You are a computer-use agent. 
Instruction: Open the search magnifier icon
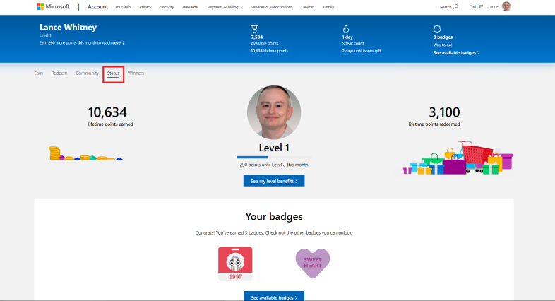[456, 7]
